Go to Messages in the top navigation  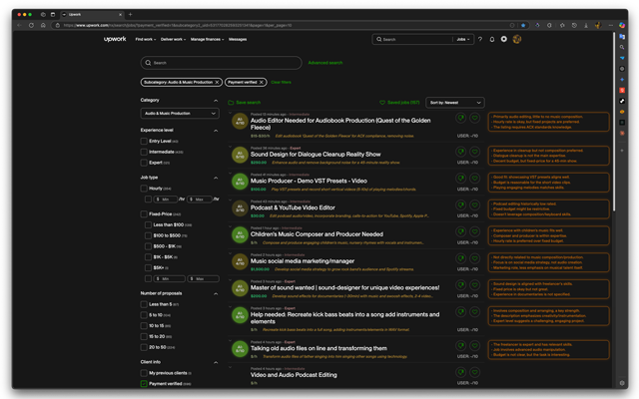click(238, 39)
